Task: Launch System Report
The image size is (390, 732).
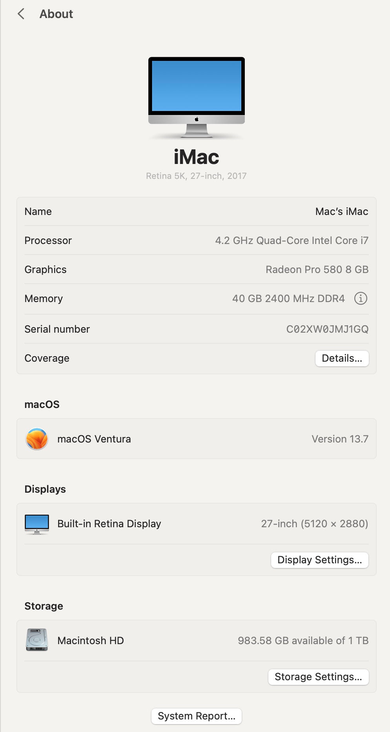Action: (x=196, y=716)
